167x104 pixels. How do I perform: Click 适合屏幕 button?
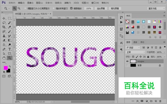[101, 8]
